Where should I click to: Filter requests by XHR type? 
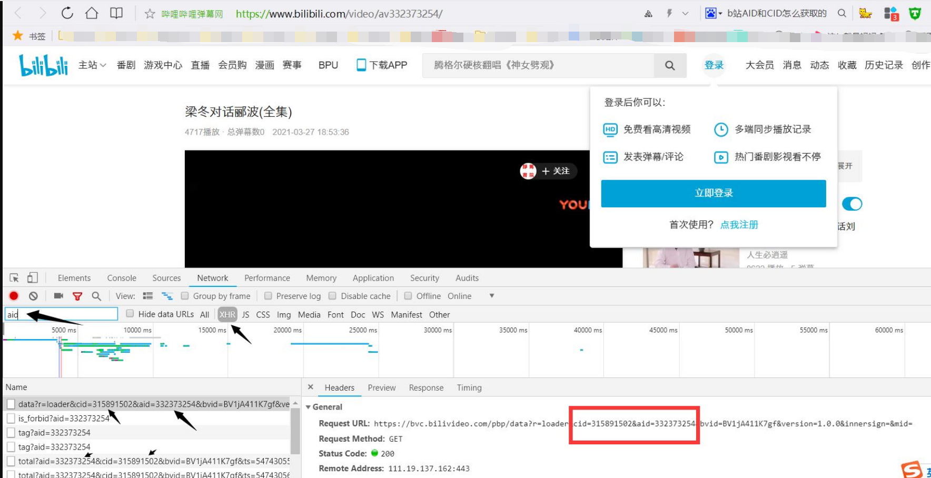(227, 314)
